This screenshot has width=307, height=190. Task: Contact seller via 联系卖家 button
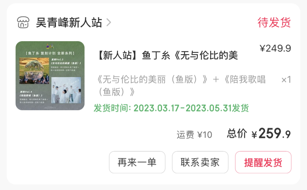[x=200, y=162]
